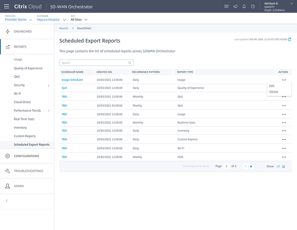Open Configurations section
The width and height of the screenshot is (297, 230).
tap(26, 156)
